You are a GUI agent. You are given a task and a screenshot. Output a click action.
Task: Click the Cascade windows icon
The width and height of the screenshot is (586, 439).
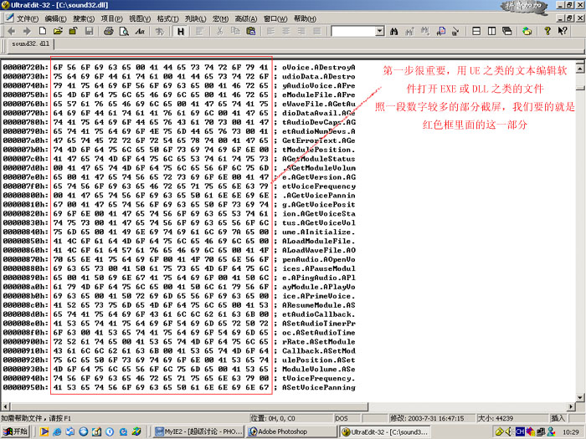click(507, 32)
